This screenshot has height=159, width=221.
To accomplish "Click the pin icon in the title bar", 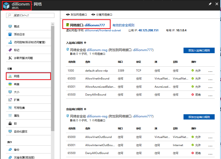I will pos(210,4).
